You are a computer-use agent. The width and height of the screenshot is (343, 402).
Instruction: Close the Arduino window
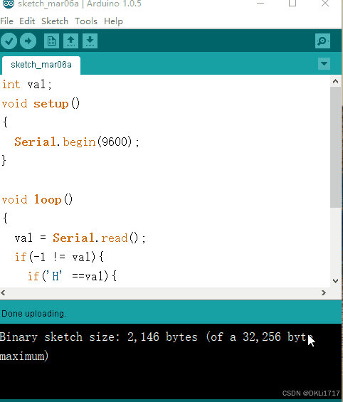pos(325,4)
